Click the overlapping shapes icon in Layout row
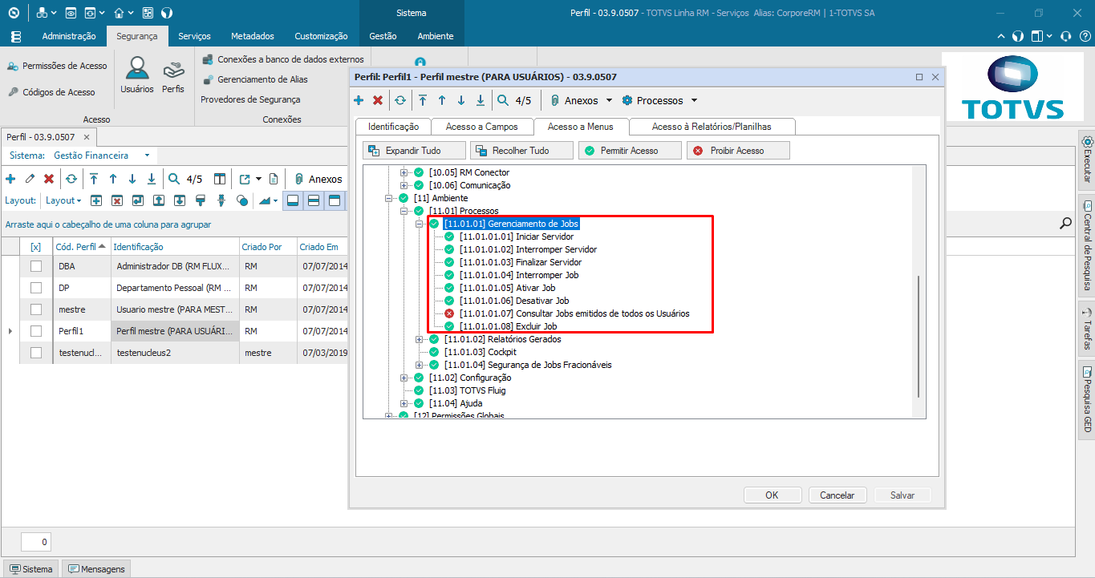 242,200
